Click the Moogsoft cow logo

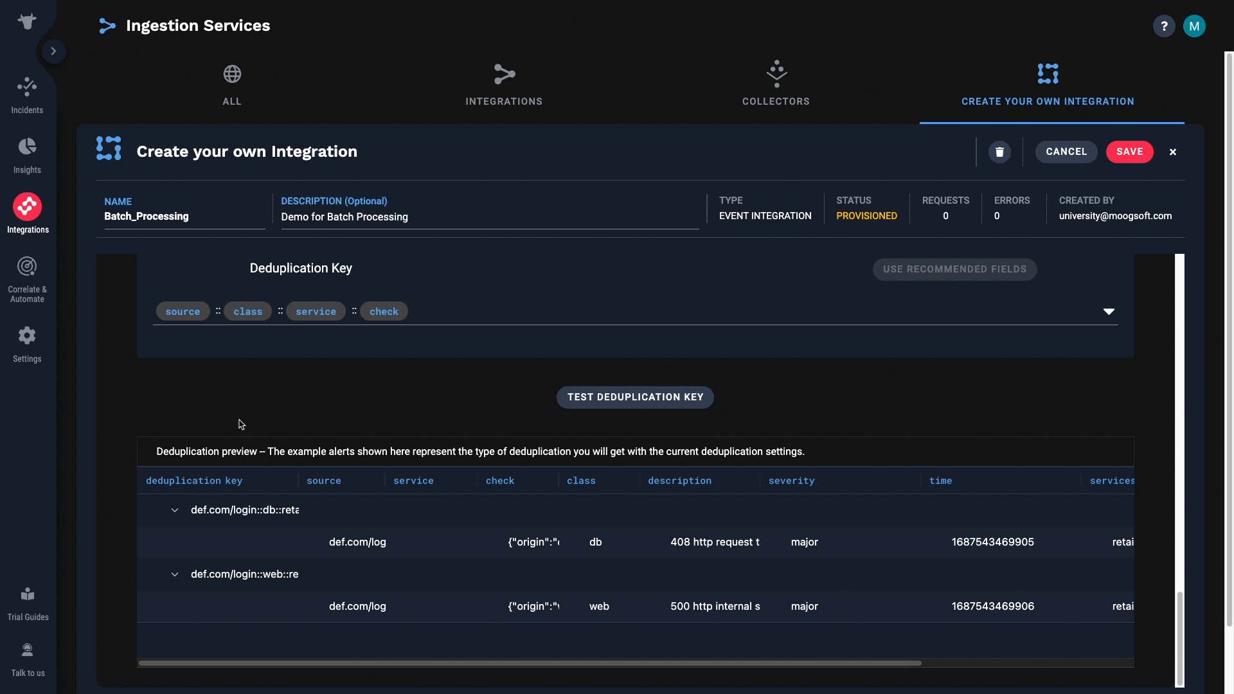[27, 21]
